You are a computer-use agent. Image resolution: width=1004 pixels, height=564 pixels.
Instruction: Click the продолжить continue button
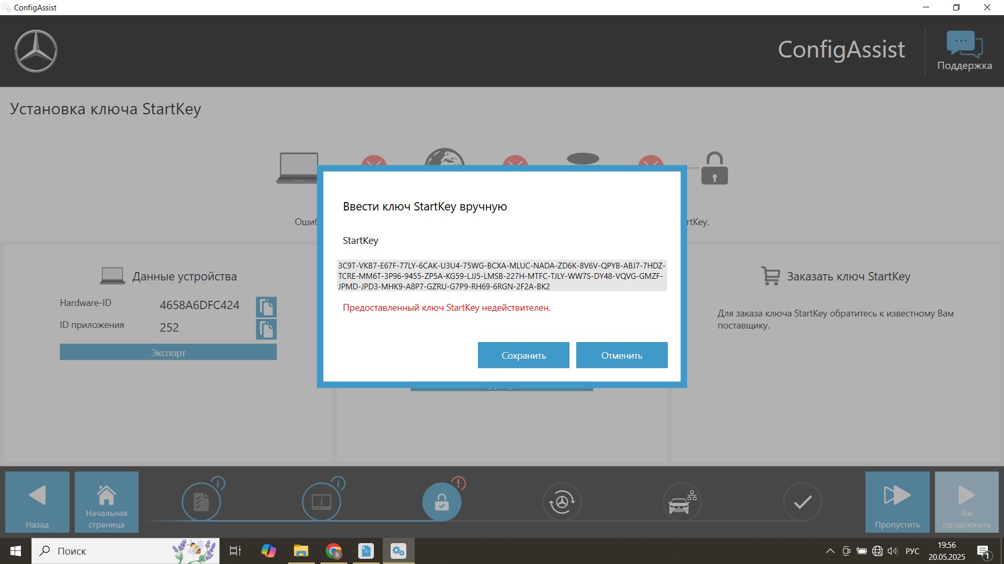pos(966,502)
